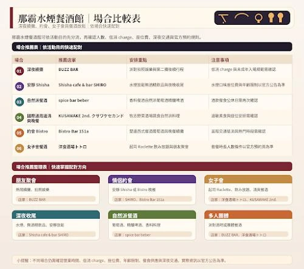Select the 女子會 card header
This screenshot has width=304, height=269.
coord(248,179)
